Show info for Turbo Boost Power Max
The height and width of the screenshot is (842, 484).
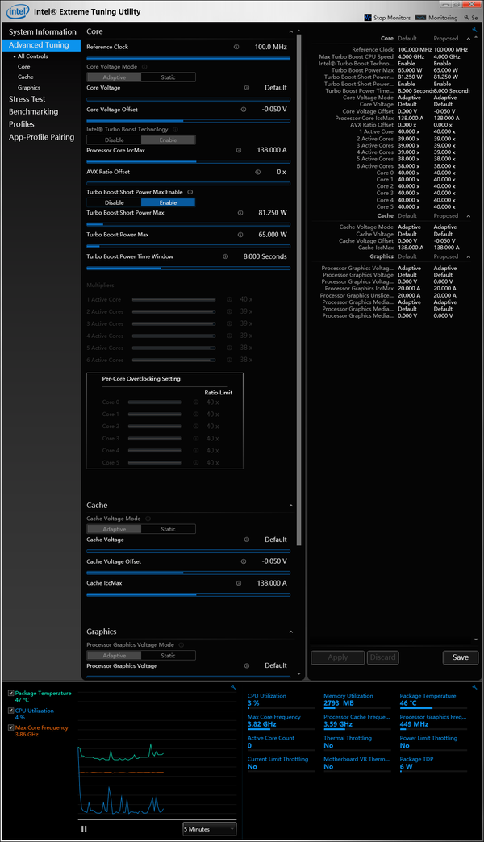coord(240,235)
